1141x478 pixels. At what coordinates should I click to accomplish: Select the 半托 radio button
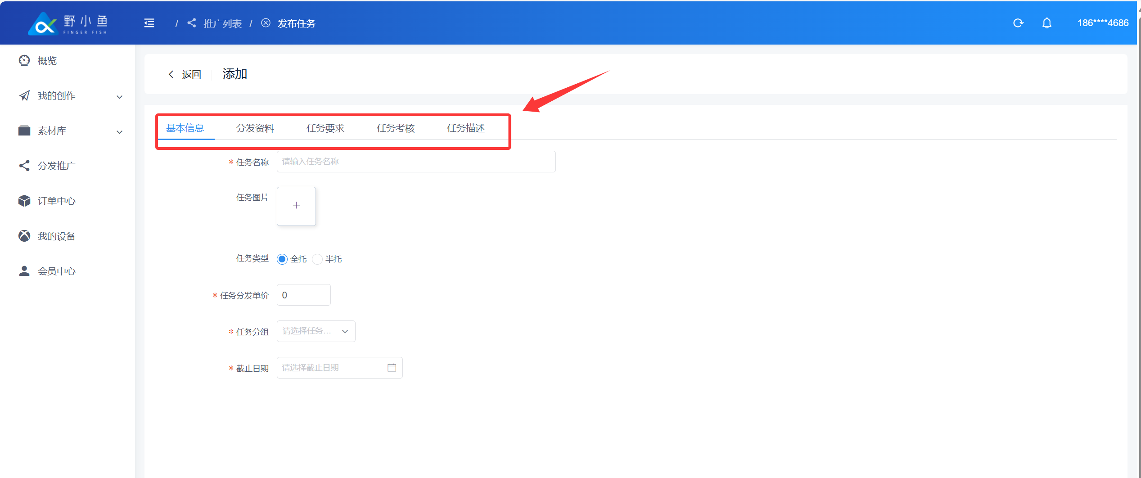click(x=317, y=259)
